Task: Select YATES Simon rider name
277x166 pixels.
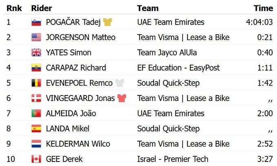Action: pyautogui.click(x=68, y=53)
